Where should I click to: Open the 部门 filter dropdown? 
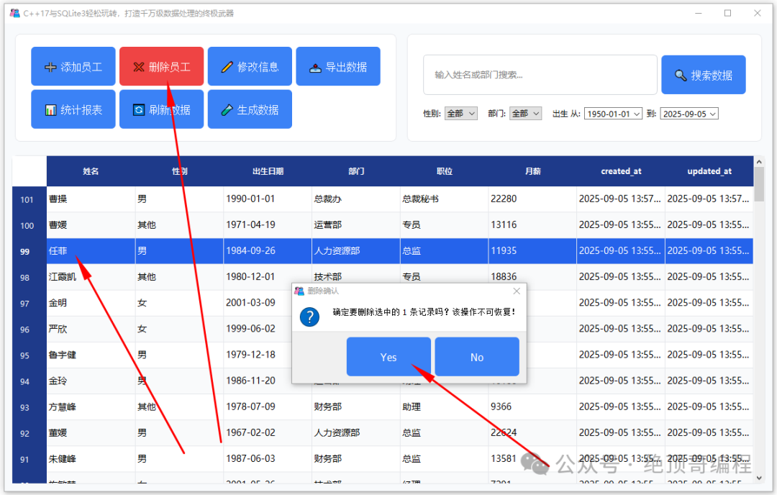[525, 114]
